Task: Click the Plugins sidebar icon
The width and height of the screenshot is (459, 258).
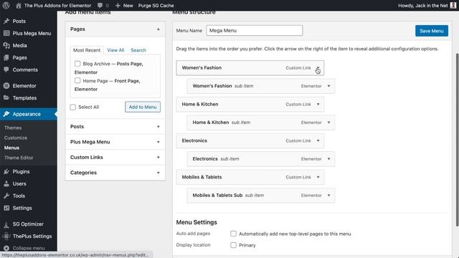Action: tap(6, 171)
